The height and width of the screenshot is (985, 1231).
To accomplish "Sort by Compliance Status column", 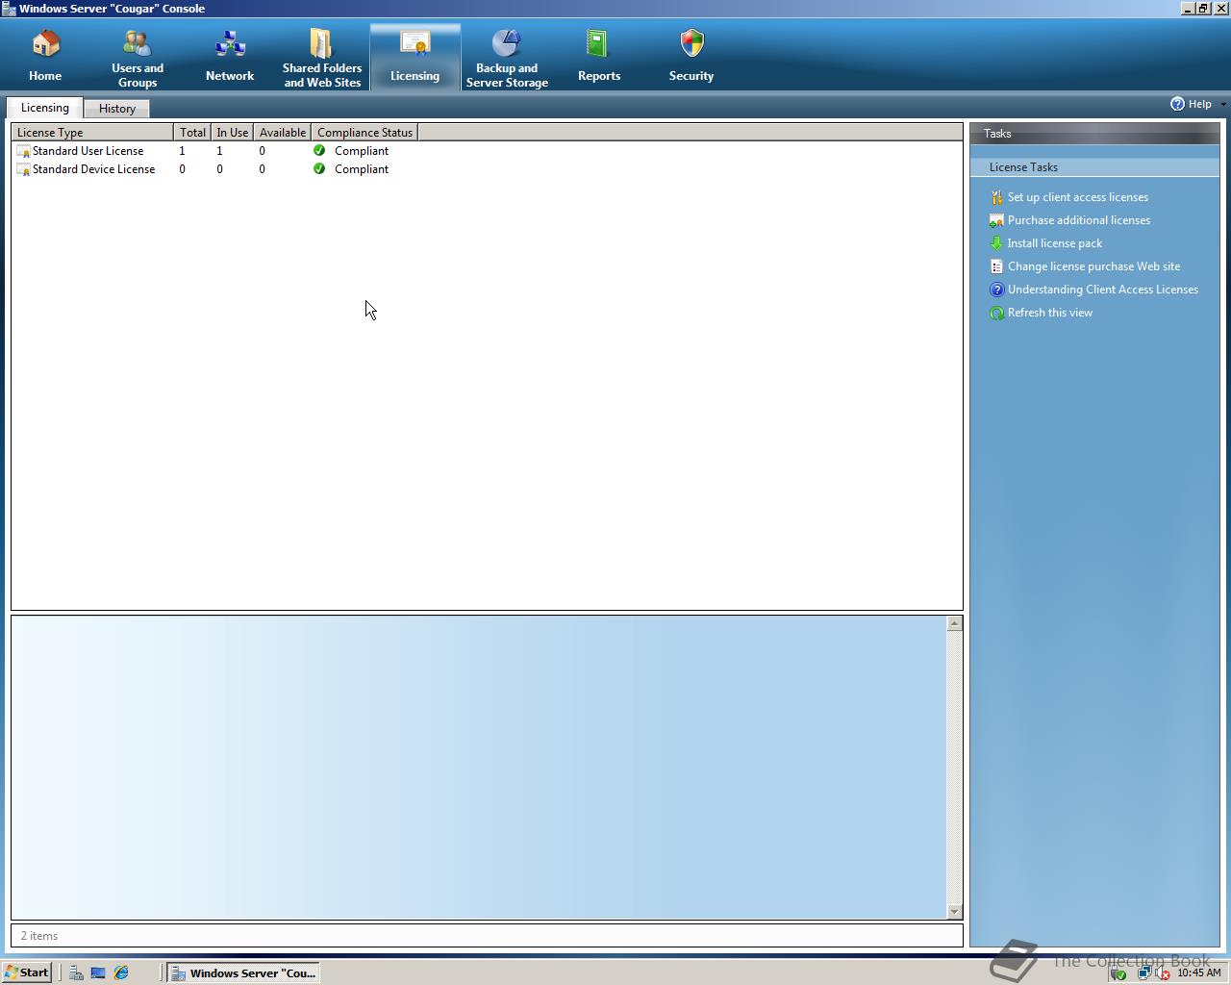I will 364,133.
